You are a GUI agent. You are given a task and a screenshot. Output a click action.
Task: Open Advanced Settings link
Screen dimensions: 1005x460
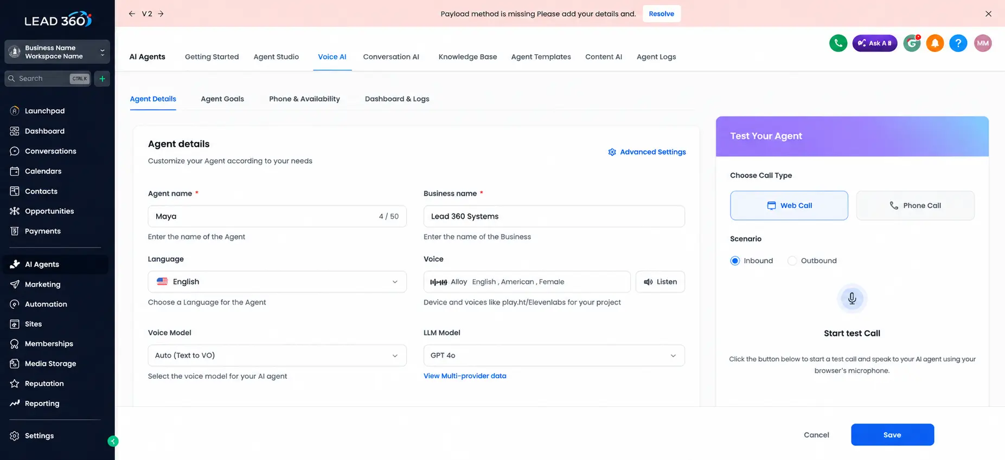[646, 152]
